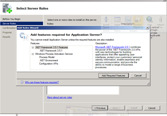Go to the Confirmation step

point(9,28)
